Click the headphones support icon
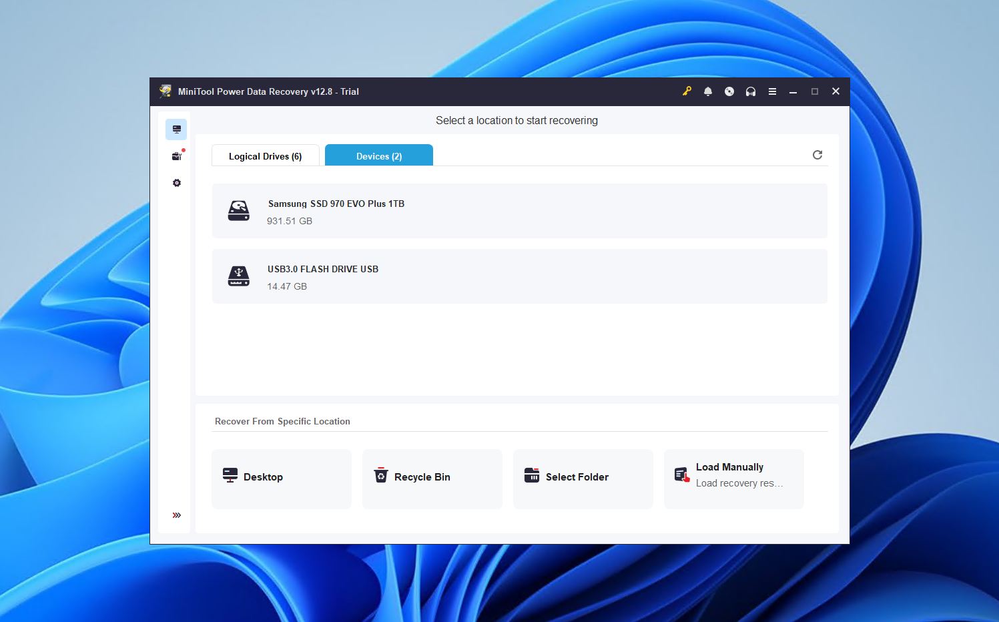 (x=751, y=91)
